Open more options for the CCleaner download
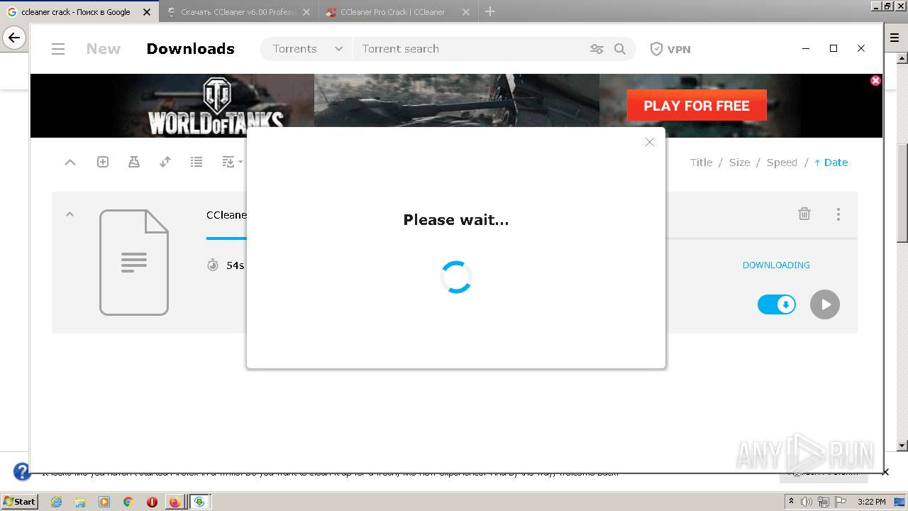Viewport: 908px width, 511px height. pyautogui.click(x=838, y=214)
